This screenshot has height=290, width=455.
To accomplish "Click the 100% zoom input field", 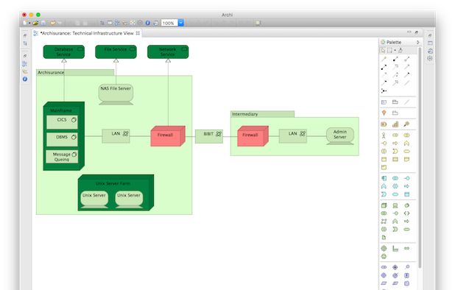I will tap(169, 23).
